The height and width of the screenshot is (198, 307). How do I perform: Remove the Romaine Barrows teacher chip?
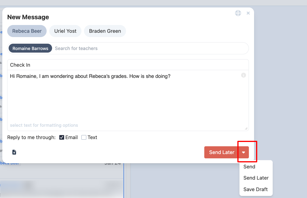pos(30,48)
